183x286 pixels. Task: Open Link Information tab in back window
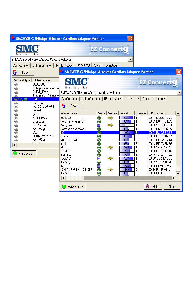tap(42, 66)
